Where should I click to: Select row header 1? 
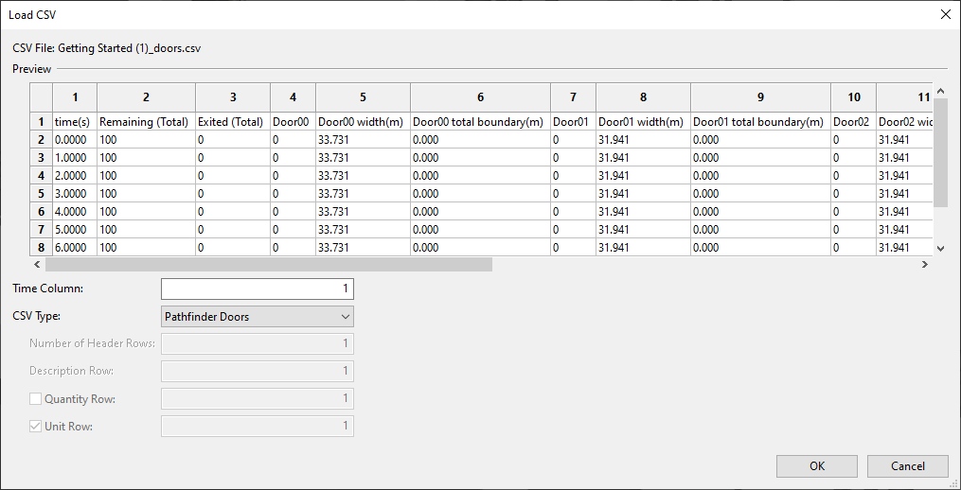[x=42, y=122]
